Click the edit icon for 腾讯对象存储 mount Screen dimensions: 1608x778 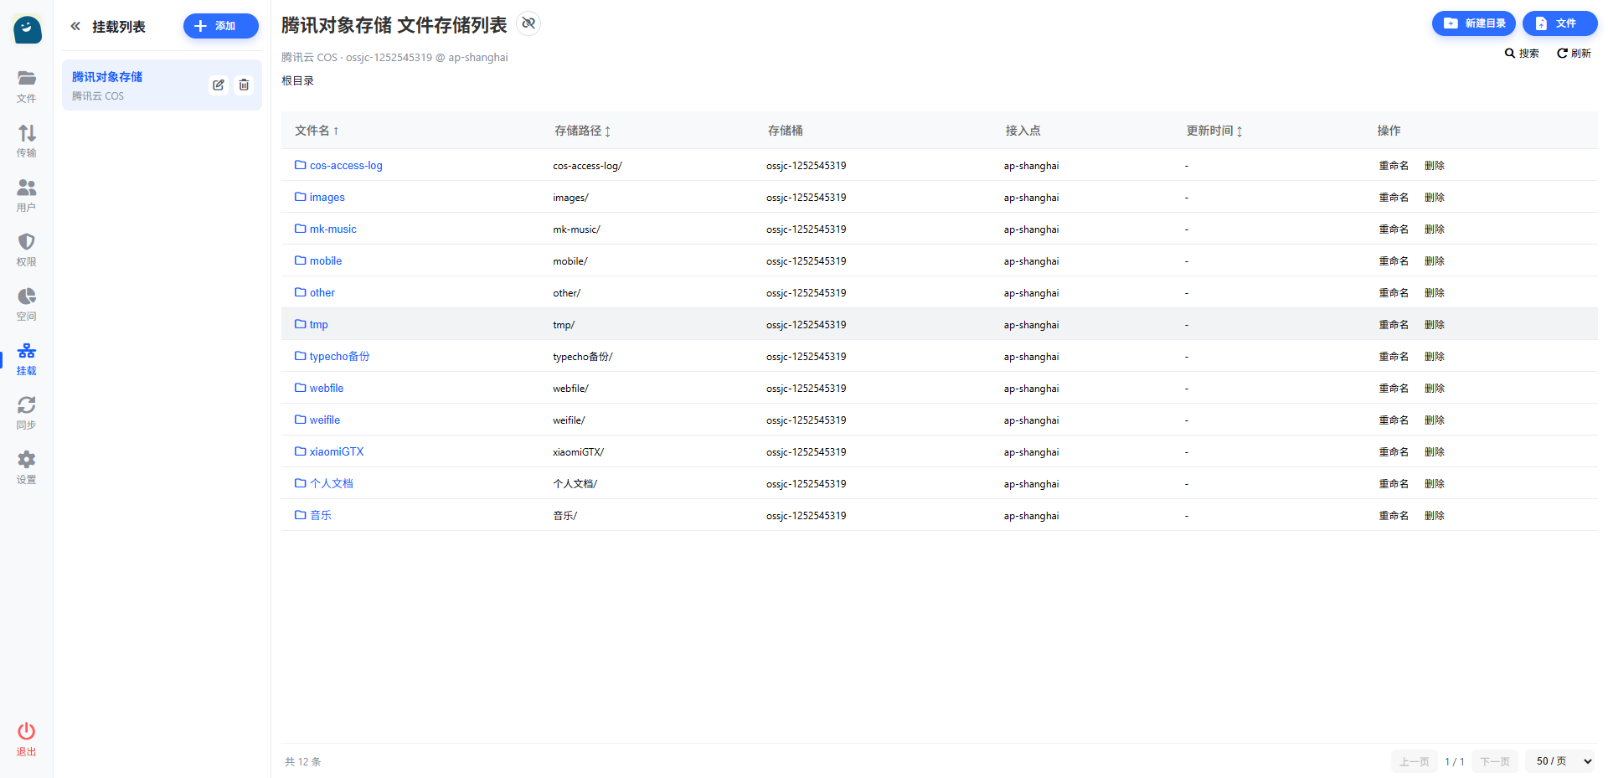[219, 85]
